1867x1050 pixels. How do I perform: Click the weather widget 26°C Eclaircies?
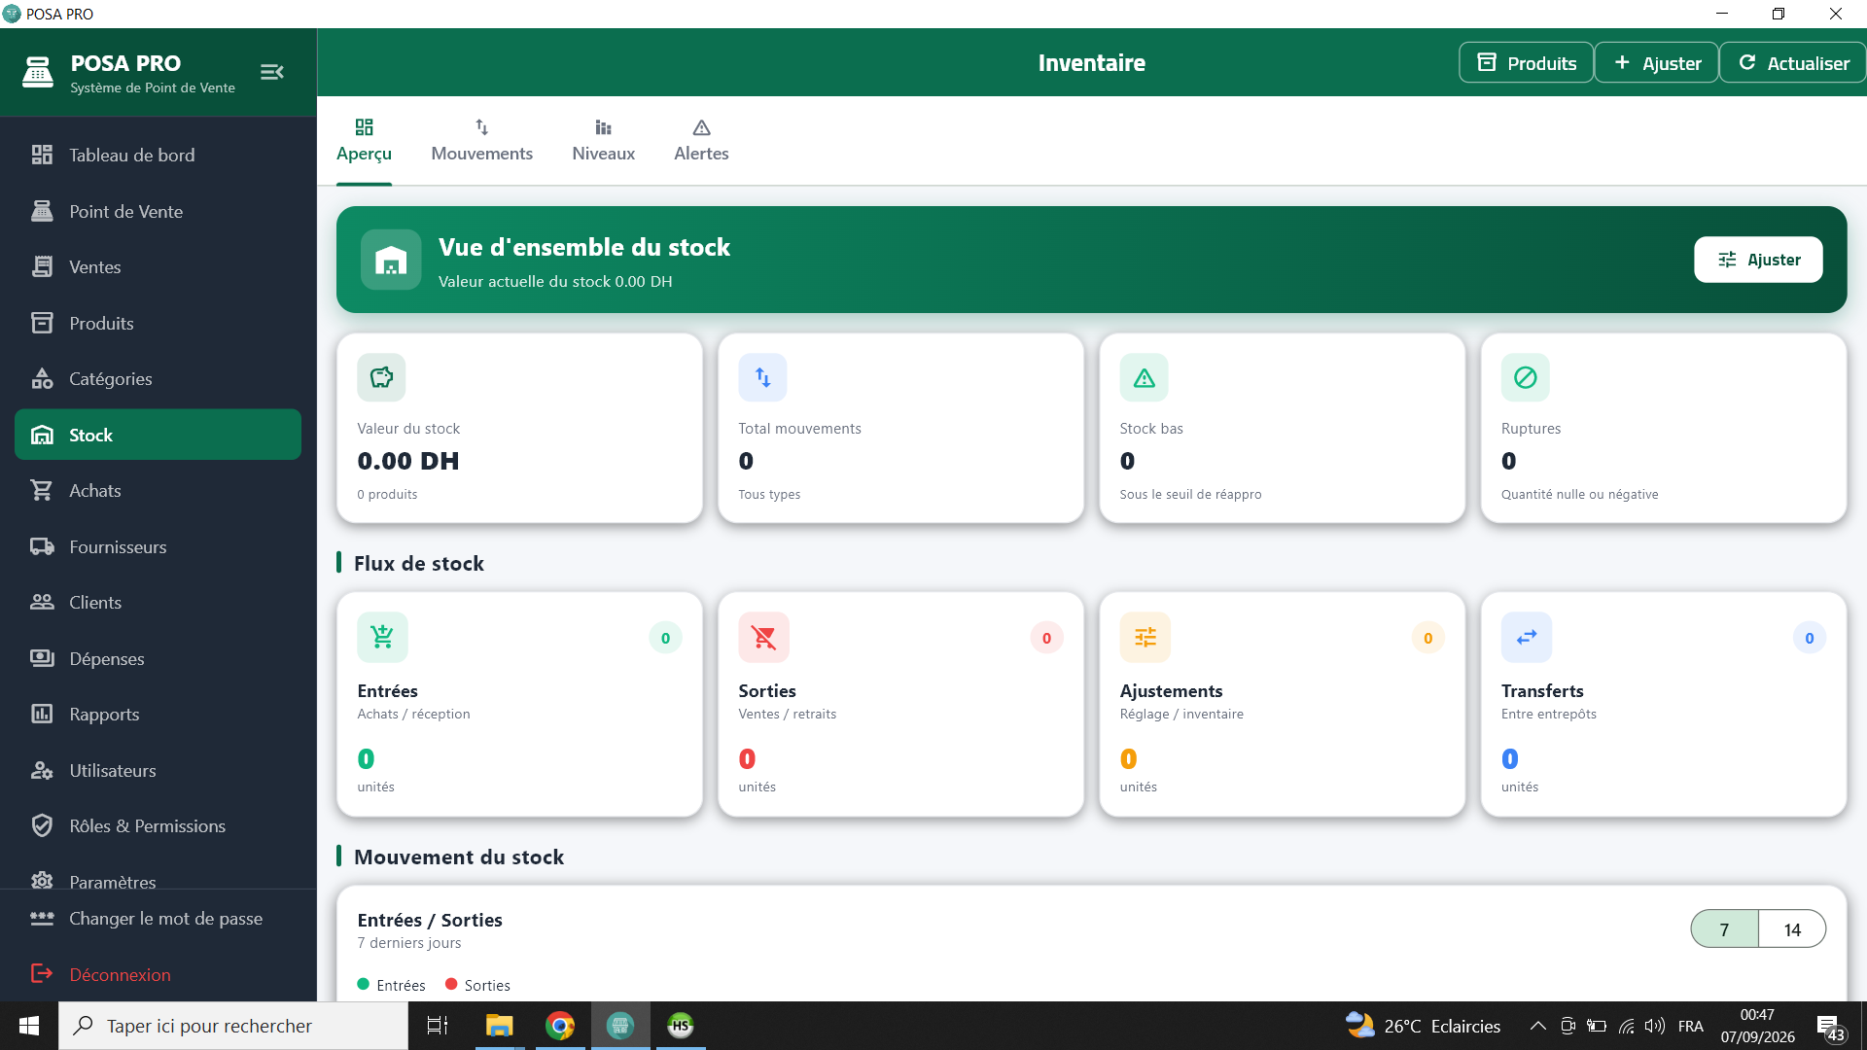1423,1026
